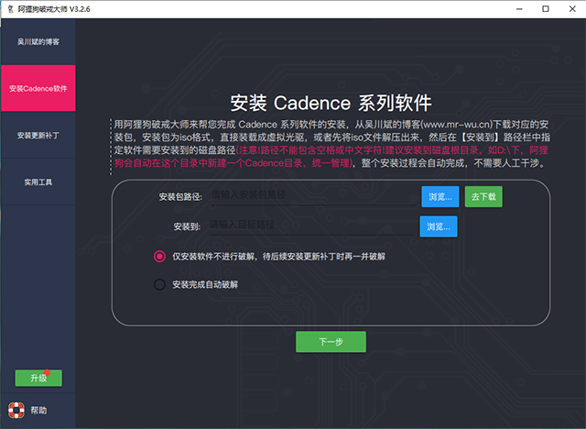Choose the 安装完成自动破解 radio option
The width and height of the screenshot is (586, 429).
159,285
